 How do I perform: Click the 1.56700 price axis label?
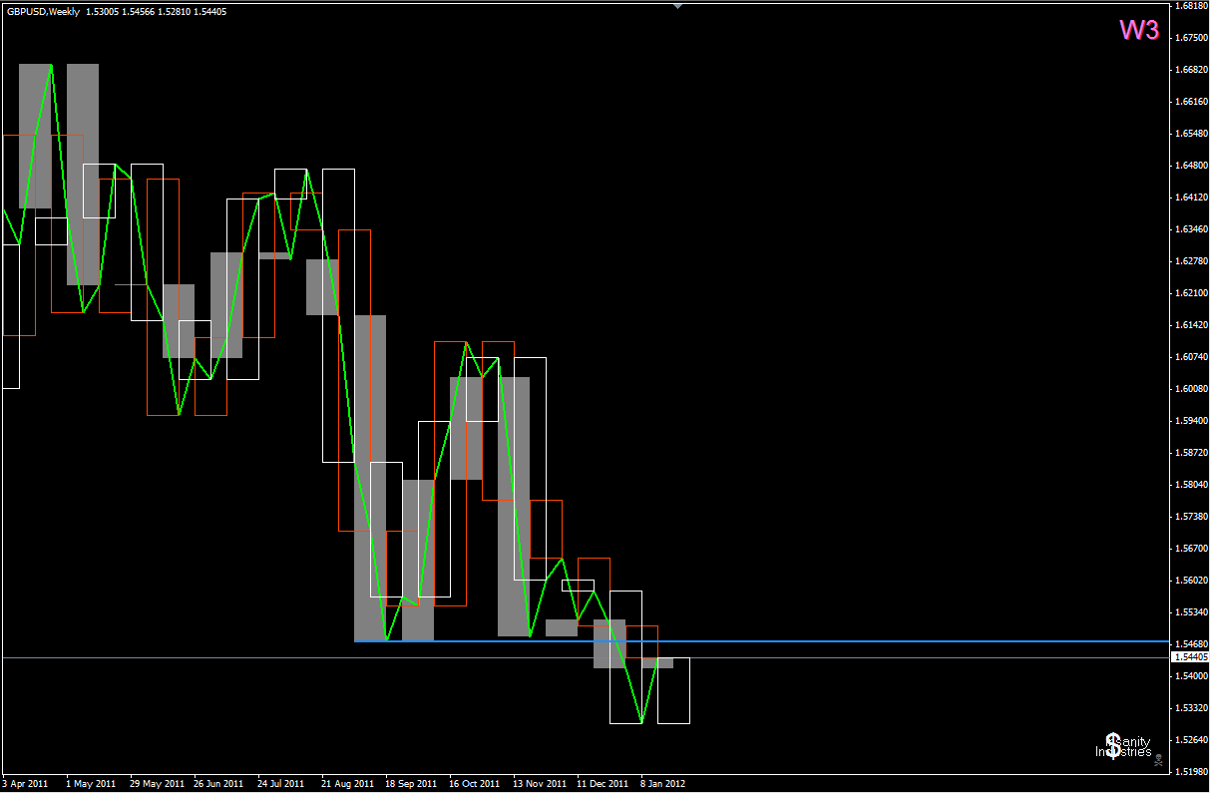(x=1191, y=549)
